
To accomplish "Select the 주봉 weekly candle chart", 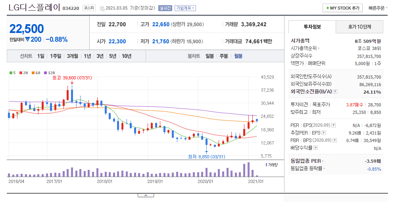I will 224,56.
